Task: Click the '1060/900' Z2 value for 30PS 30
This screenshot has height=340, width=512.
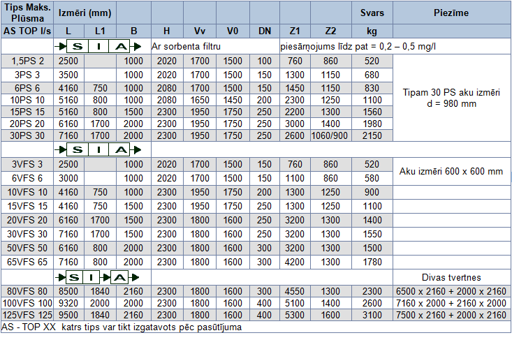Action: 330,135
